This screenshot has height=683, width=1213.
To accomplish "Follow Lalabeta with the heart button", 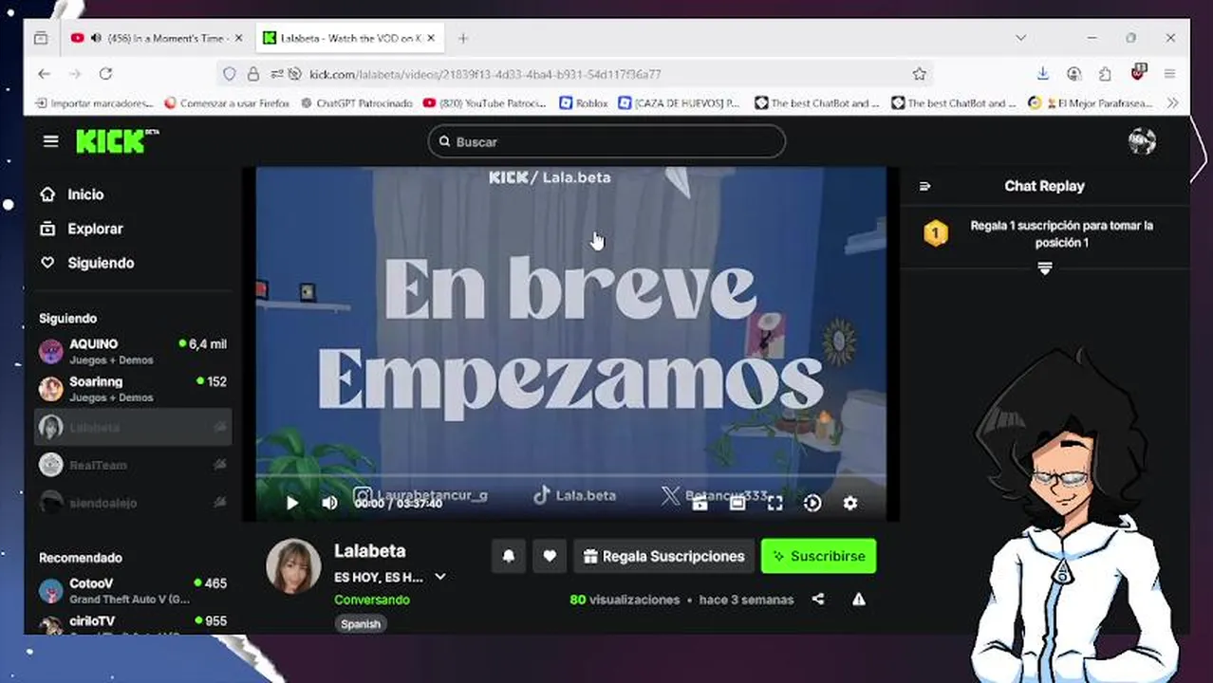I will pyautogui.click(x=550, y=556).
